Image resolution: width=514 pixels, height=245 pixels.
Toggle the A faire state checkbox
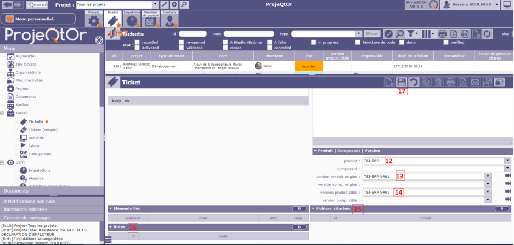[269, 42]
